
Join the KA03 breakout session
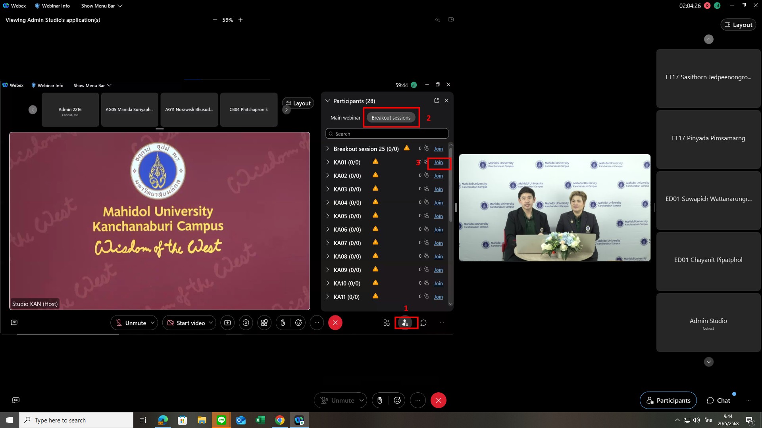pos(438,189)
